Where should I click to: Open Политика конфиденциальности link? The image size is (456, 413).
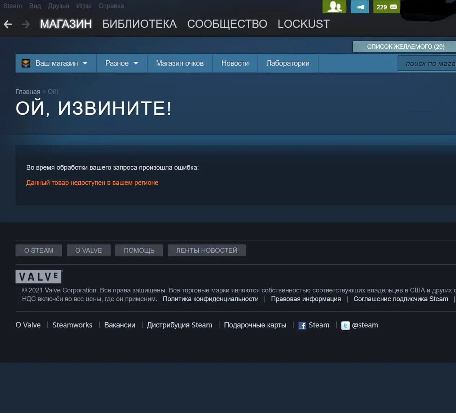pyautogui.click(x=211, y=299)
